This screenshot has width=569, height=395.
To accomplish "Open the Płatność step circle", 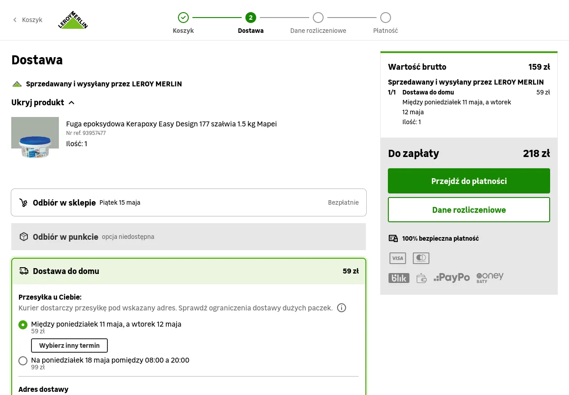I will [x=386, y=18].
